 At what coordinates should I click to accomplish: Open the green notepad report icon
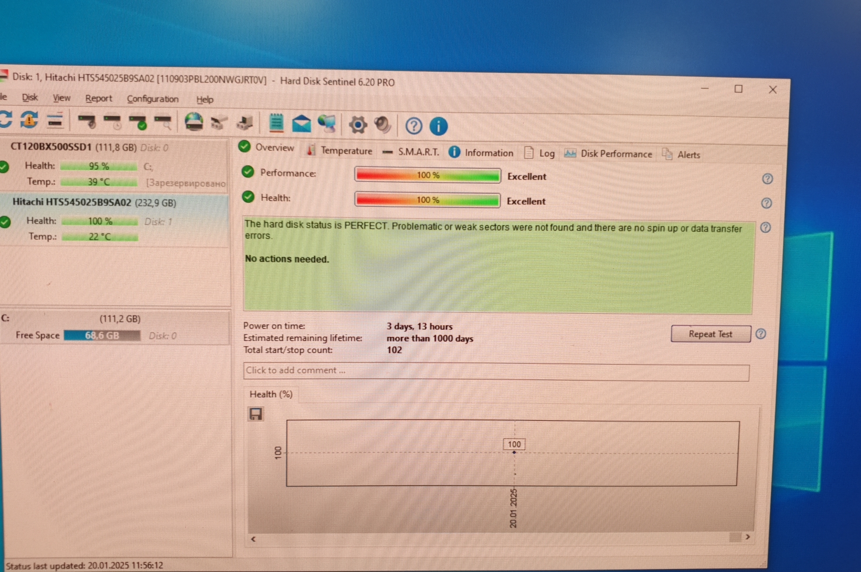tap(276, 122)
